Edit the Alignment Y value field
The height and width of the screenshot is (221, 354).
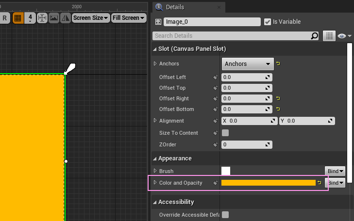[307, 121]
